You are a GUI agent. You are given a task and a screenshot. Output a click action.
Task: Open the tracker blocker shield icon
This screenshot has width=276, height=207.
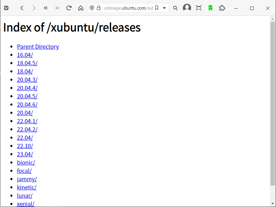[92, 8]
